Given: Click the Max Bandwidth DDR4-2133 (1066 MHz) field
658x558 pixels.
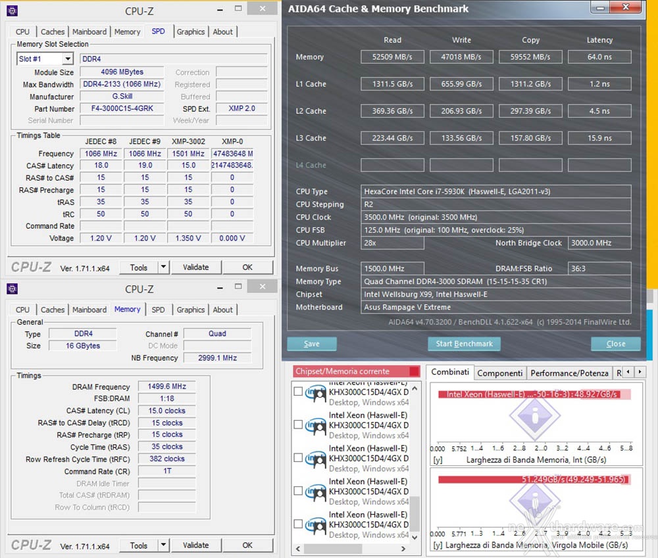Looking at the screenshot, I should pyautogui.click(x=122, y=84).
